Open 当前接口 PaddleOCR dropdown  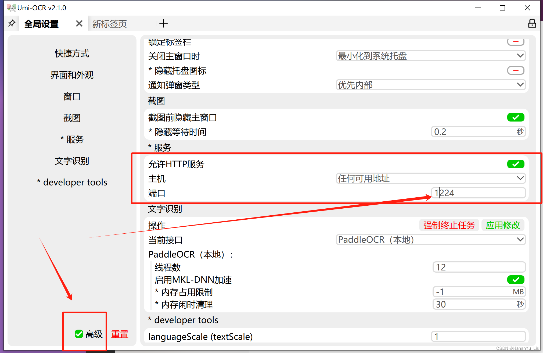click(430, 240)
